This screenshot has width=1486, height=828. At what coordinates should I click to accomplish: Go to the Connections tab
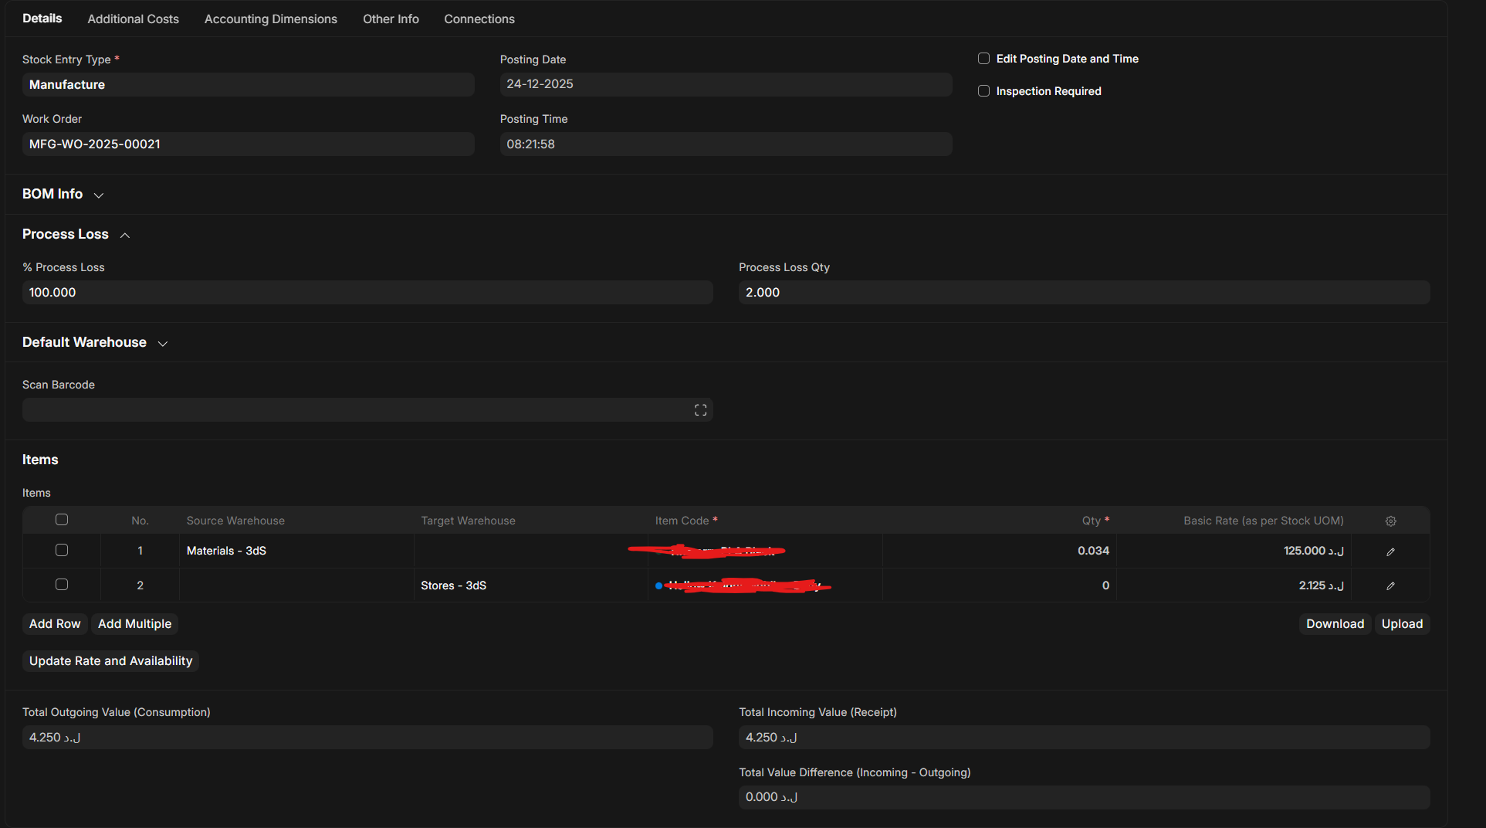tap(479, 19)
